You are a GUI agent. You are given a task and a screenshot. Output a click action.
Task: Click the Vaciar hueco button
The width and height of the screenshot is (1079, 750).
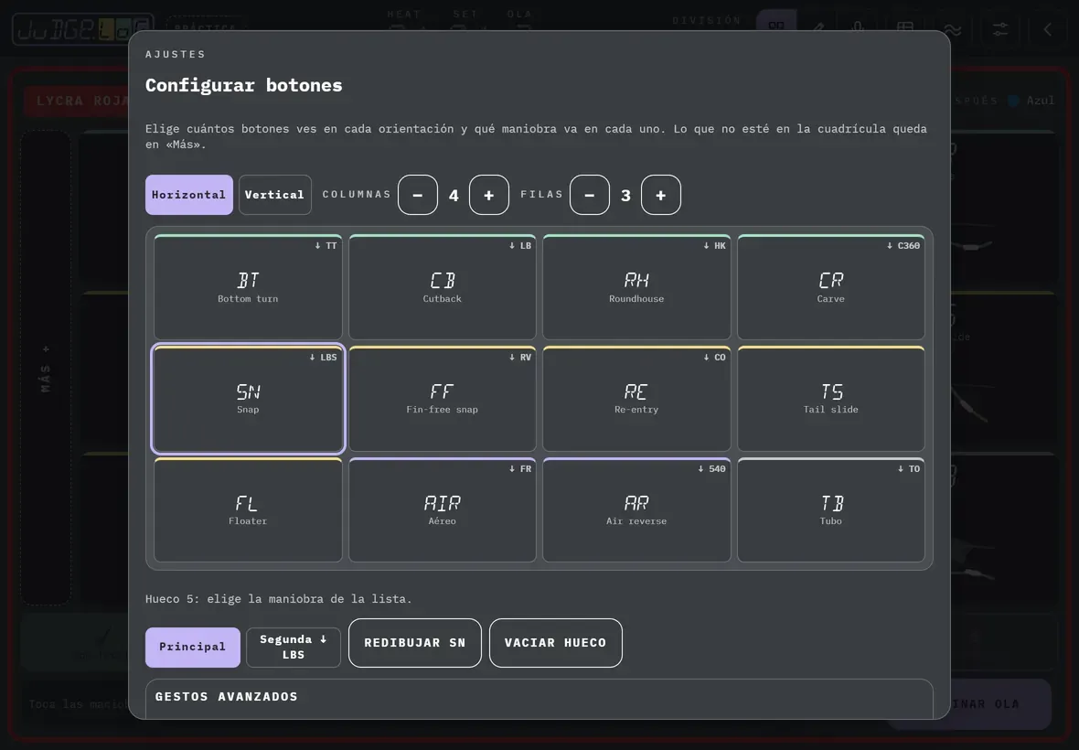point(555,643)
